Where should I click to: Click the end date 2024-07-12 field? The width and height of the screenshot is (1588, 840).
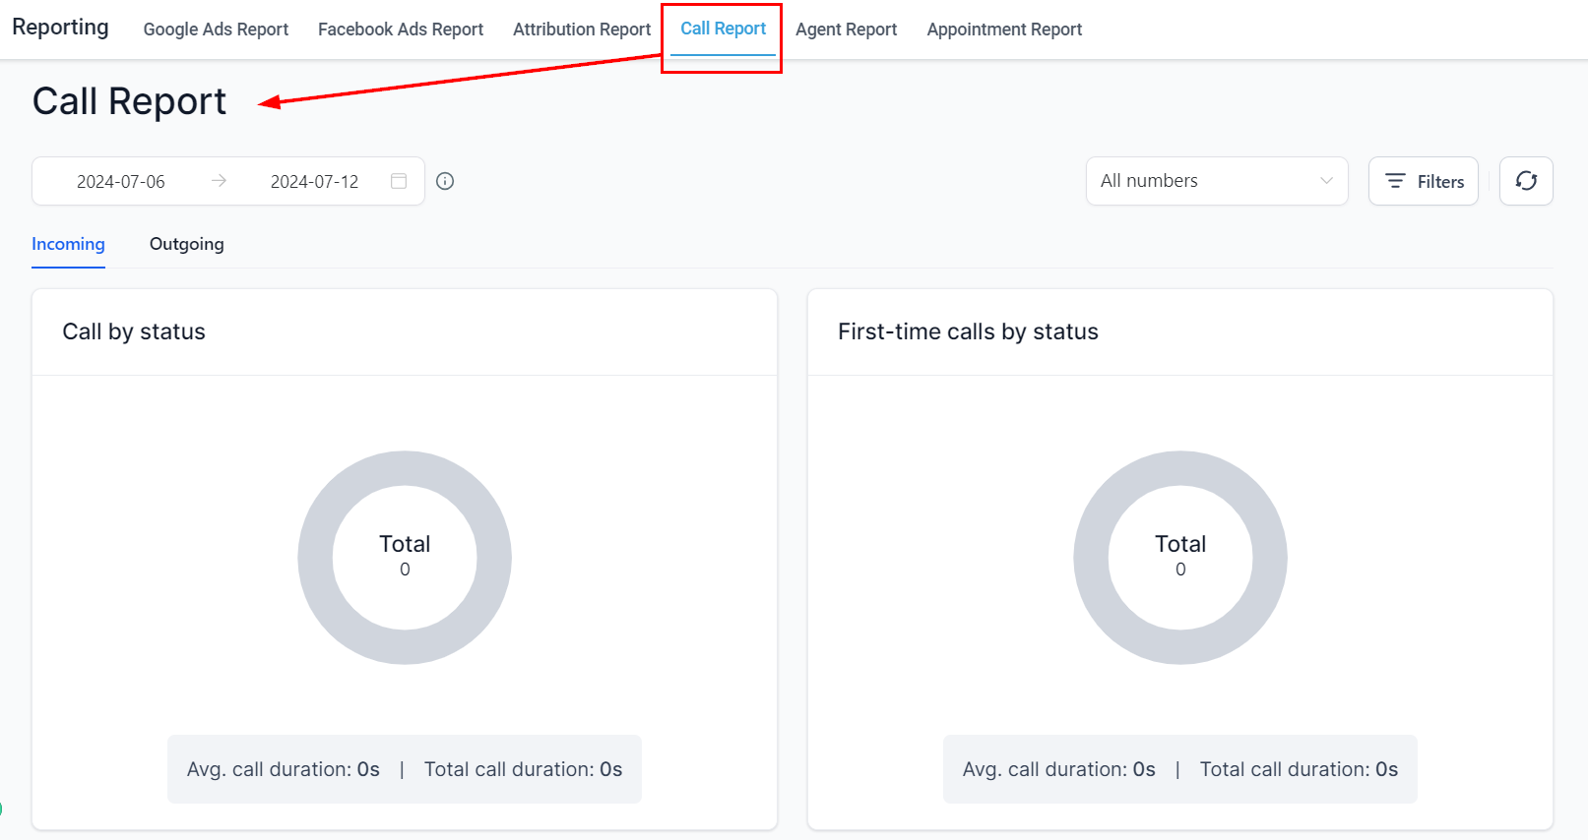click(314, 181)
